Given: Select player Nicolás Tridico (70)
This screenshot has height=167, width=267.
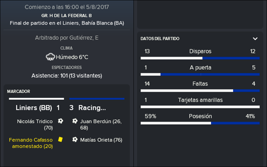Looking at the screenshot, I should pos(35,124).
